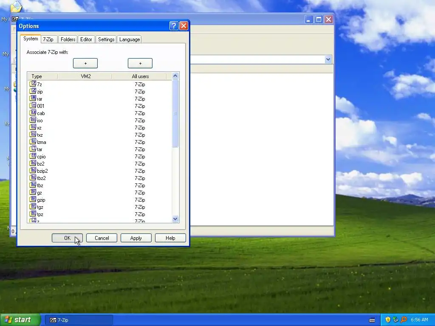Viewport: 435px width, 326px height.
Task: Click the 7-Zip cell in the 7z row
Action: 140,84
